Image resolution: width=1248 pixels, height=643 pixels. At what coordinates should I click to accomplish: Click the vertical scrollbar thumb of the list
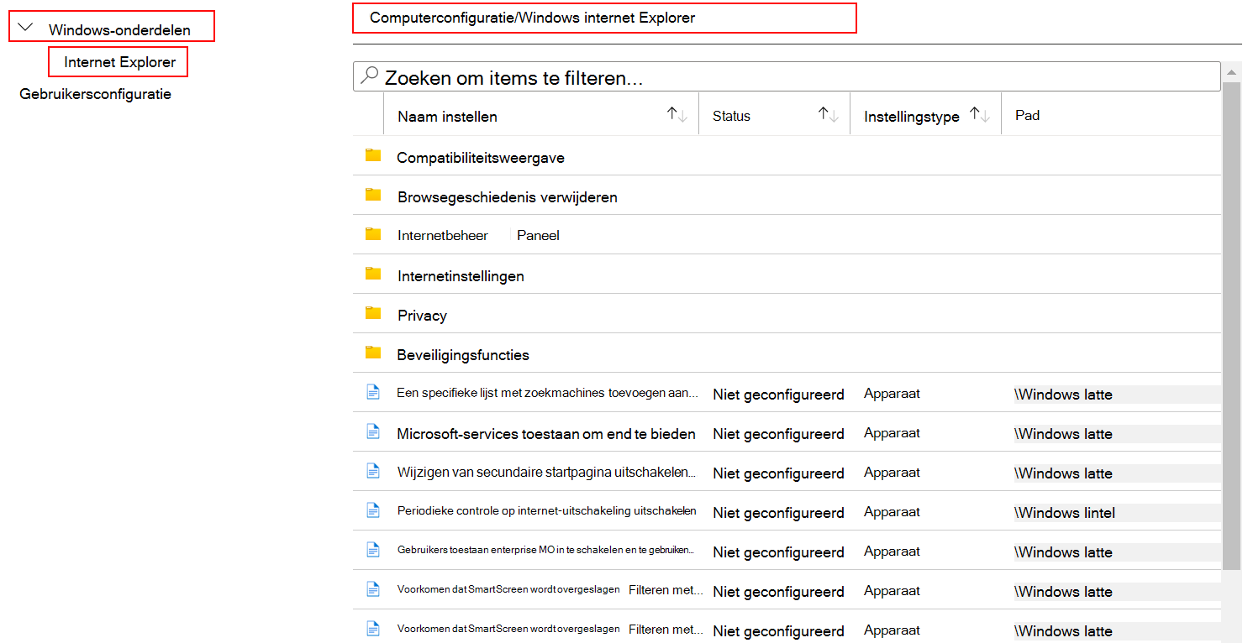1232,327
